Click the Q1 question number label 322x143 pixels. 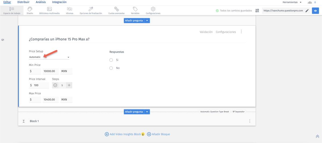pyautogui.click(x=3, y=40)
